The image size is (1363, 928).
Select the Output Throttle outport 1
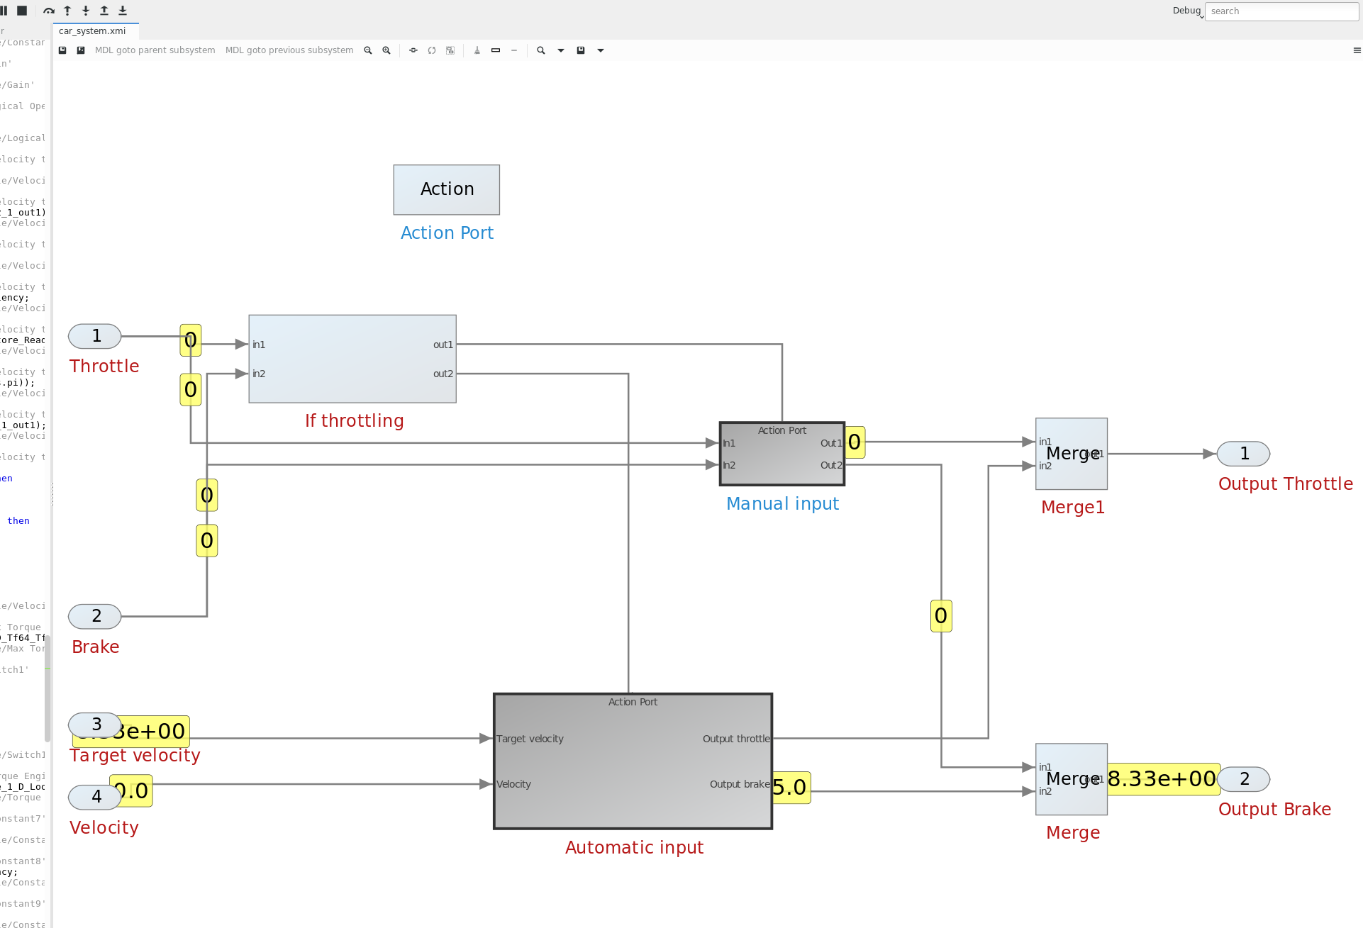pyautogui.click(x=1243, y=454)
